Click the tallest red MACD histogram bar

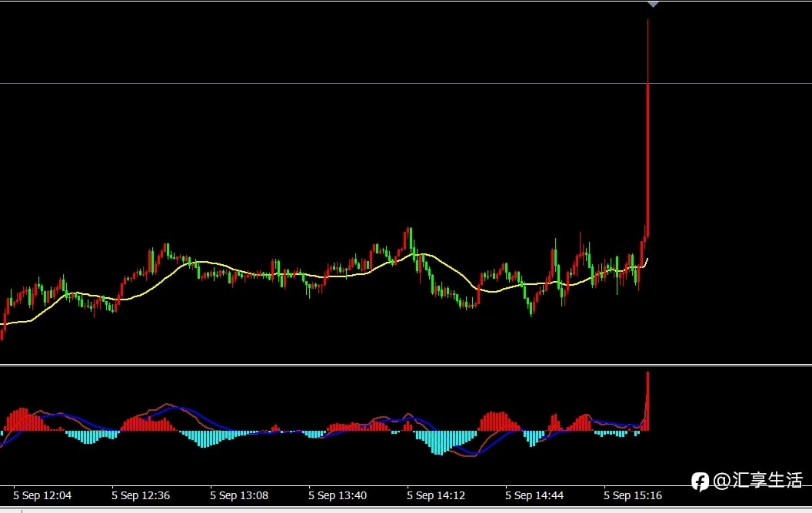(x=647, y=402)
